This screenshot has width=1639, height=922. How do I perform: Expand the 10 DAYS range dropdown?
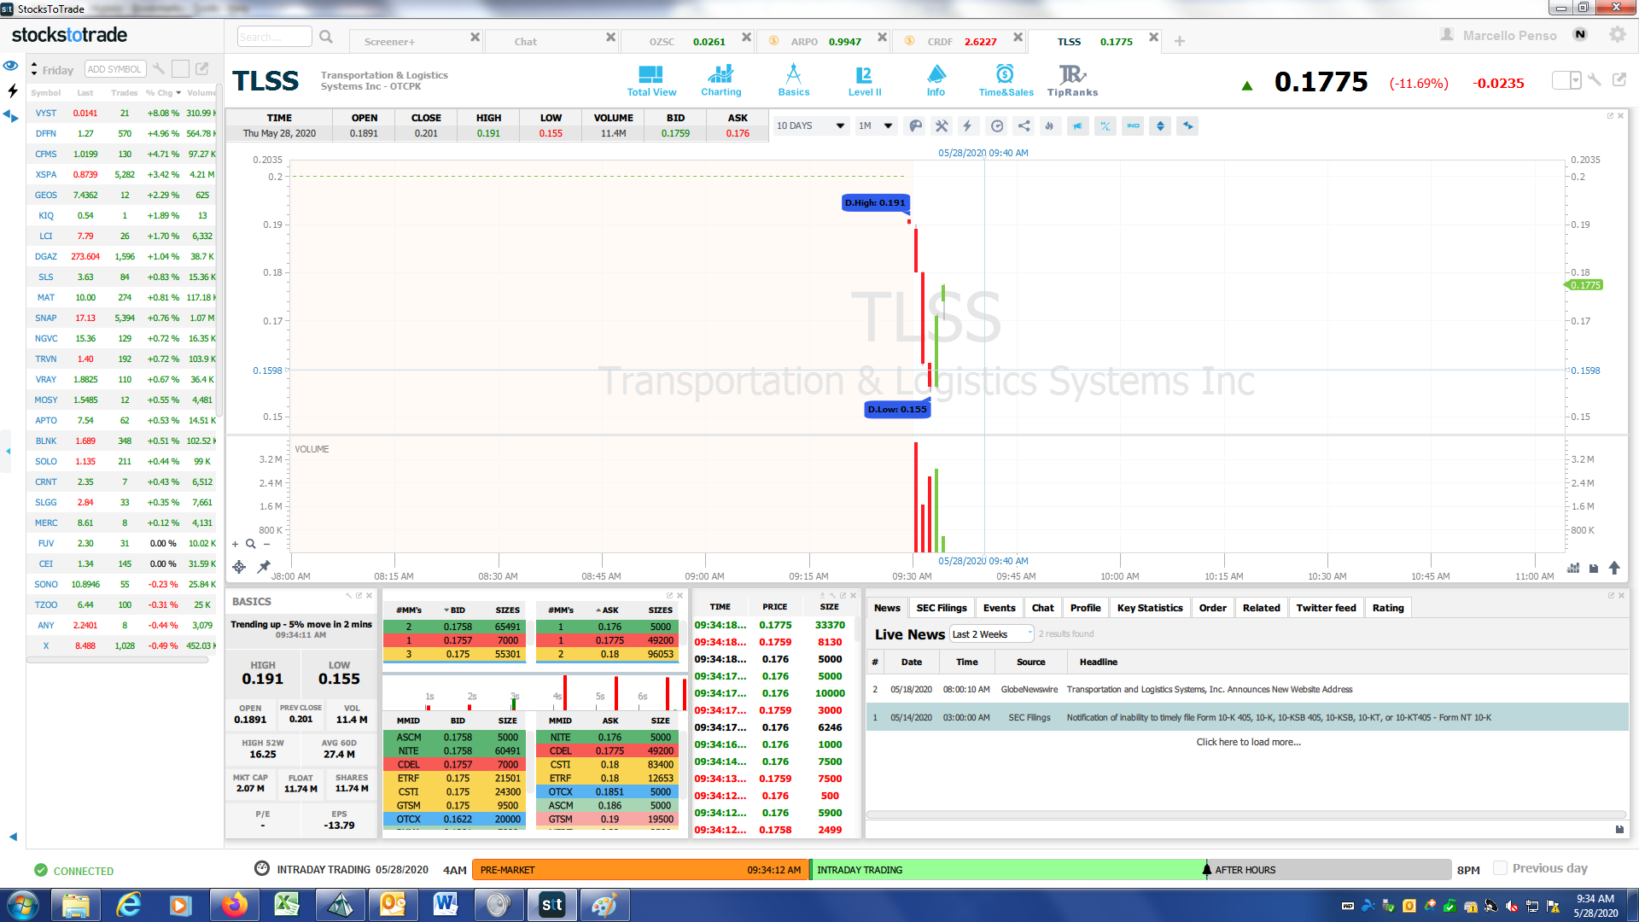click(x=809, y=125)
